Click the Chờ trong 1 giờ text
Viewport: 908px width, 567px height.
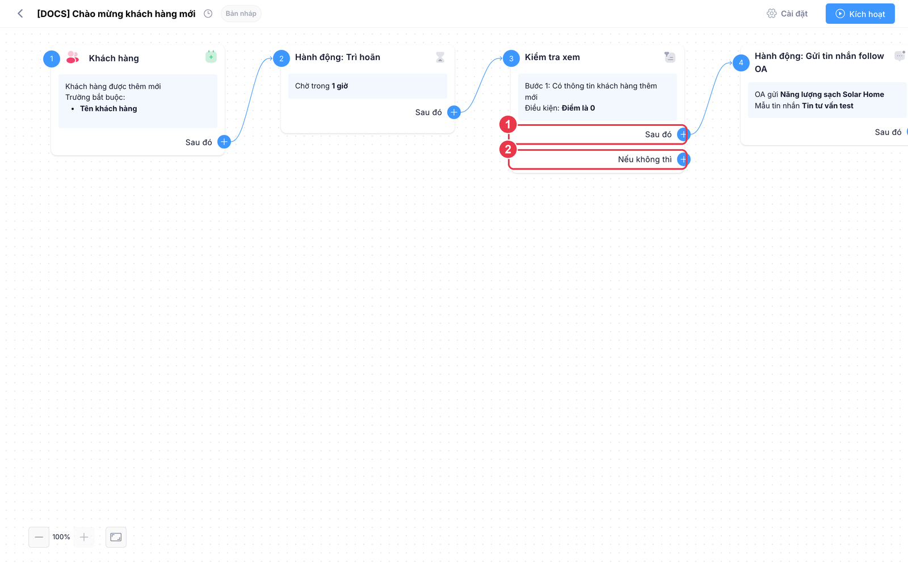(x=322, y=86)
